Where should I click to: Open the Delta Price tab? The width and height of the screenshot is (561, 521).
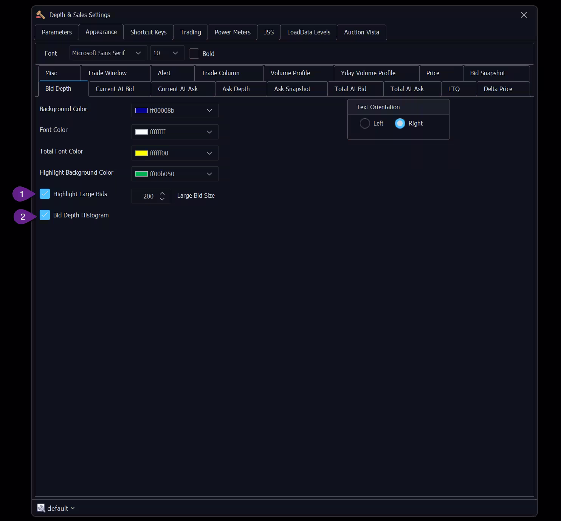pos(498,89)
